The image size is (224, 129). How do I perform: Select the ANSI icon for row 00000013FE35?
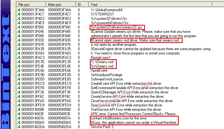[19, 62]
